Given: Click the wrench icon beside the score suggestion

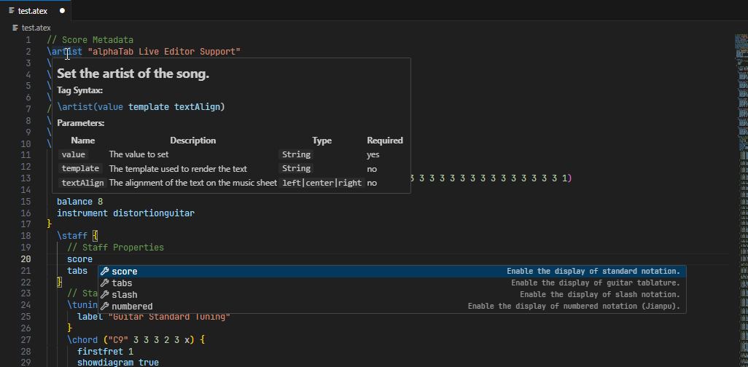Looking at the screenshot, I should click(x=105, y=272).
